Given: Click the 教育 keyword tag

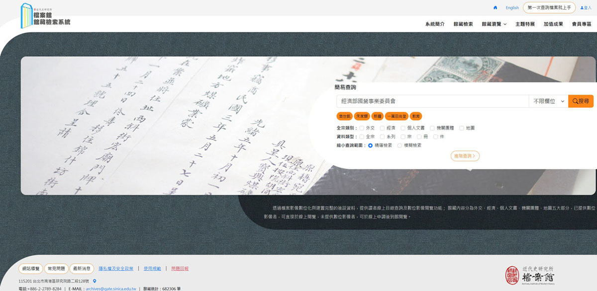Looking at the screenshot, I should 416,116.
